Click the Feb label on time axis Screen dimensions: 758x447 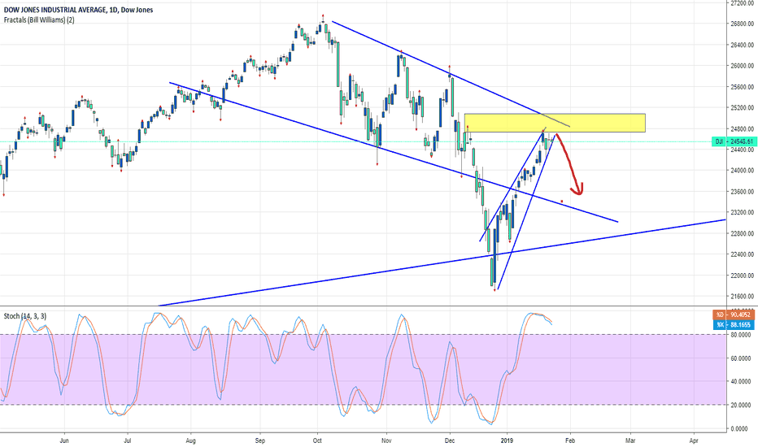click(570, 440)
